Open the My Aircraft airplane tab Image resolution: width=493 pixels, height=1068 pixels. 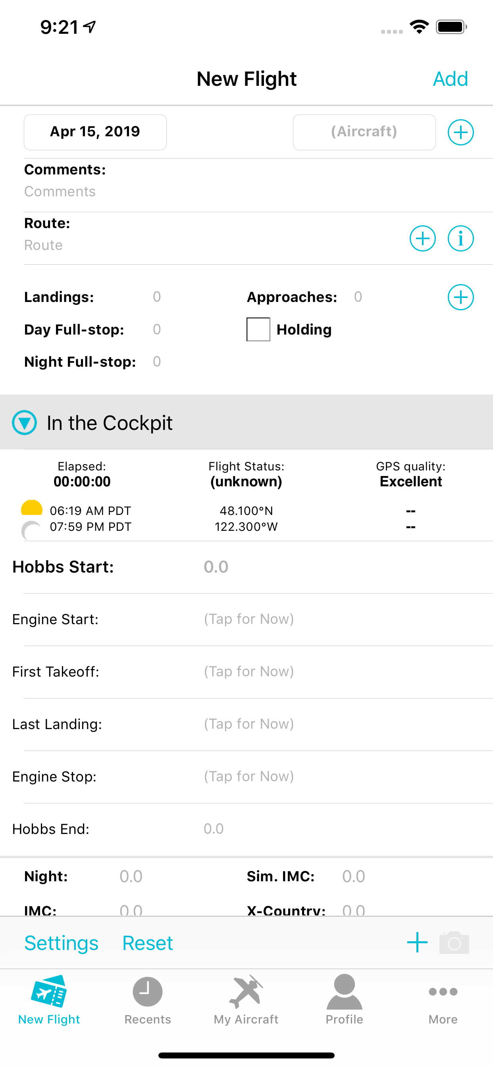pos(246,1000)
